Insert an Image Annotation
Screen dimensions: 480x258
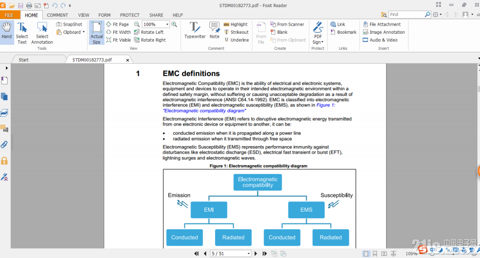384,32
